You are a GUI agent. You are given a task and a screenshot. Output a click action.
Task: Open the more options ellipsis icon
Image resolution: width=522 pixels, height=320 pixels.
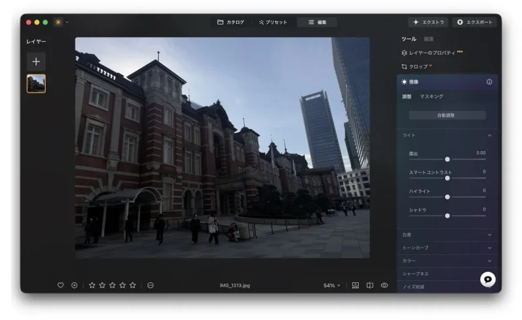tap(150, 285)
